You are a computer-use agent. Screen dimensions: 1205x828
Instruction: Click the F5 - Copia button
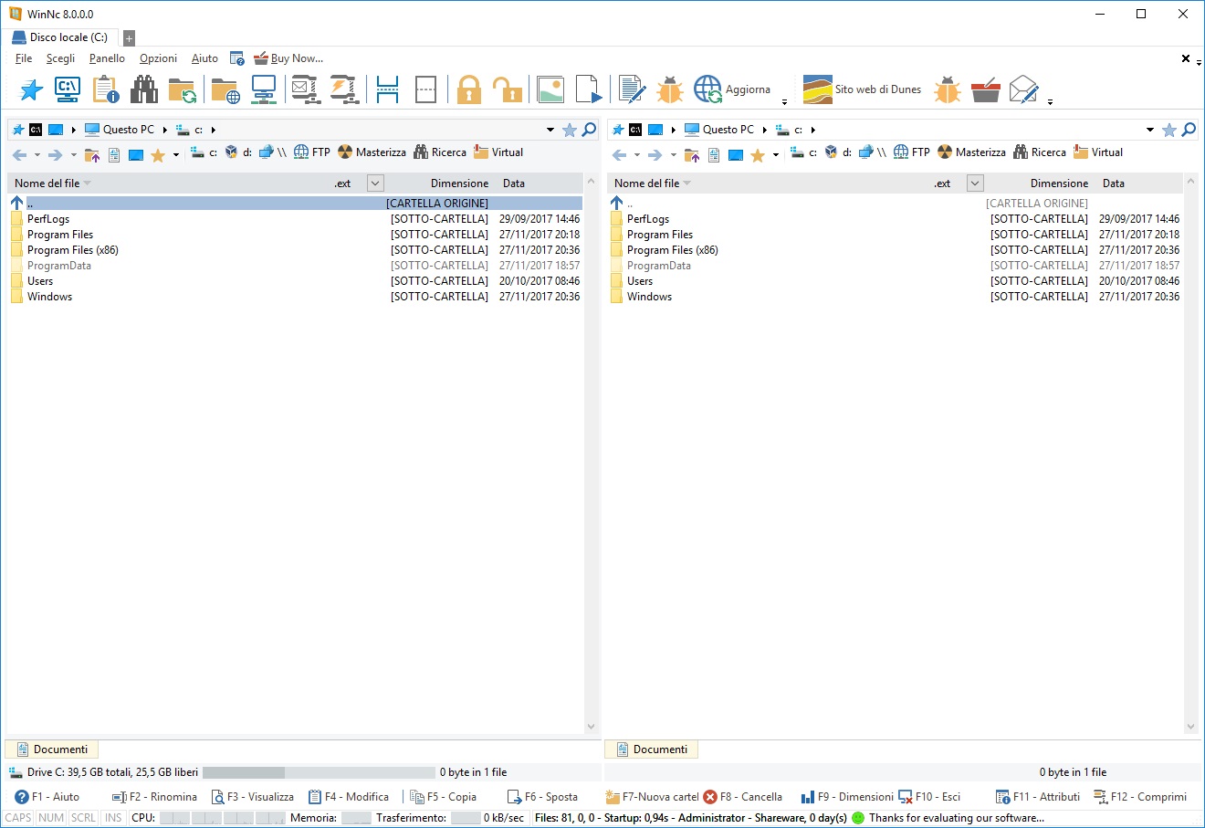(444, 797)
